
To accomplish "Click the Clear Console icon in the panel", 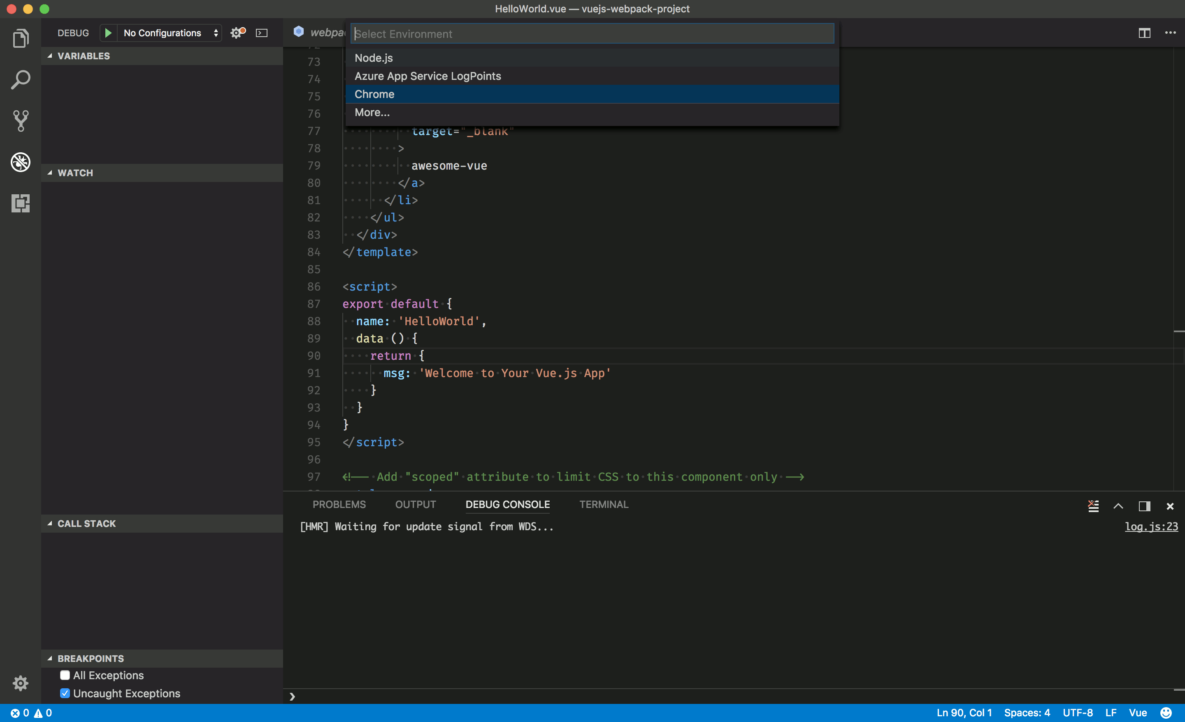I will (x=1093, y=506).
